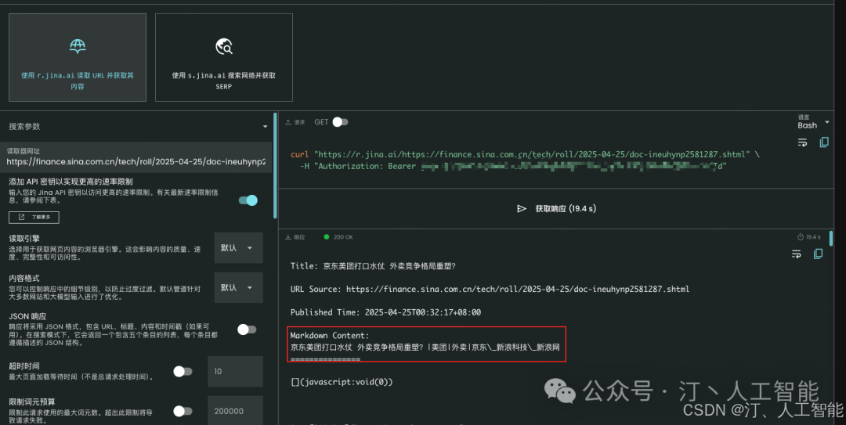The image size is (846, 425).
Task: Enable the 超时时间 toggle
Action: coord(183,371)
